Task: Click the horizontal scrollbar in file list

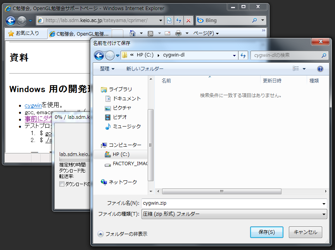Action: coord(221,191)
